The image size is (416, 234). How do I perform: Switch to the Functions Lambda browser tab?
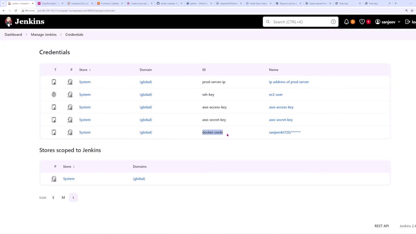[x=110, y=3]
